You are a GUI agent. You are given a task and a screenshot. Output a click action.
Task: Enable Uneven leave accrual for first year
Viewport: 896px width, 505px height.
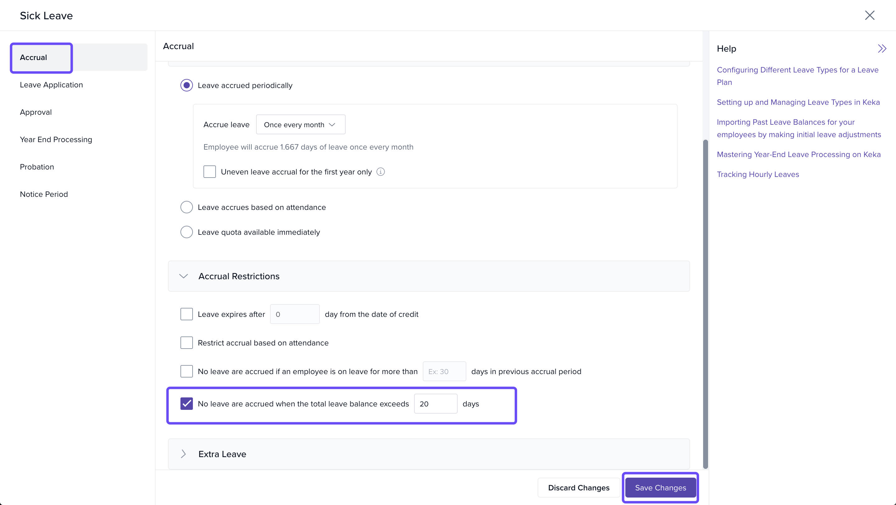tap(209, 172)
